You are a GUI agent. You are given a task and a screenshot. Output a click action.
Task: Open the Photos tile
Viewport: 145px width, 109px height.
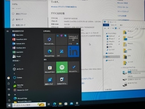(61, 51)
